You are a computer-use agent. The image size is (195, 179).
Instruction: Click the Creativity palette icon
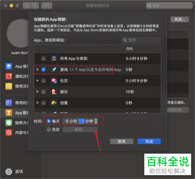click(54, 103)
